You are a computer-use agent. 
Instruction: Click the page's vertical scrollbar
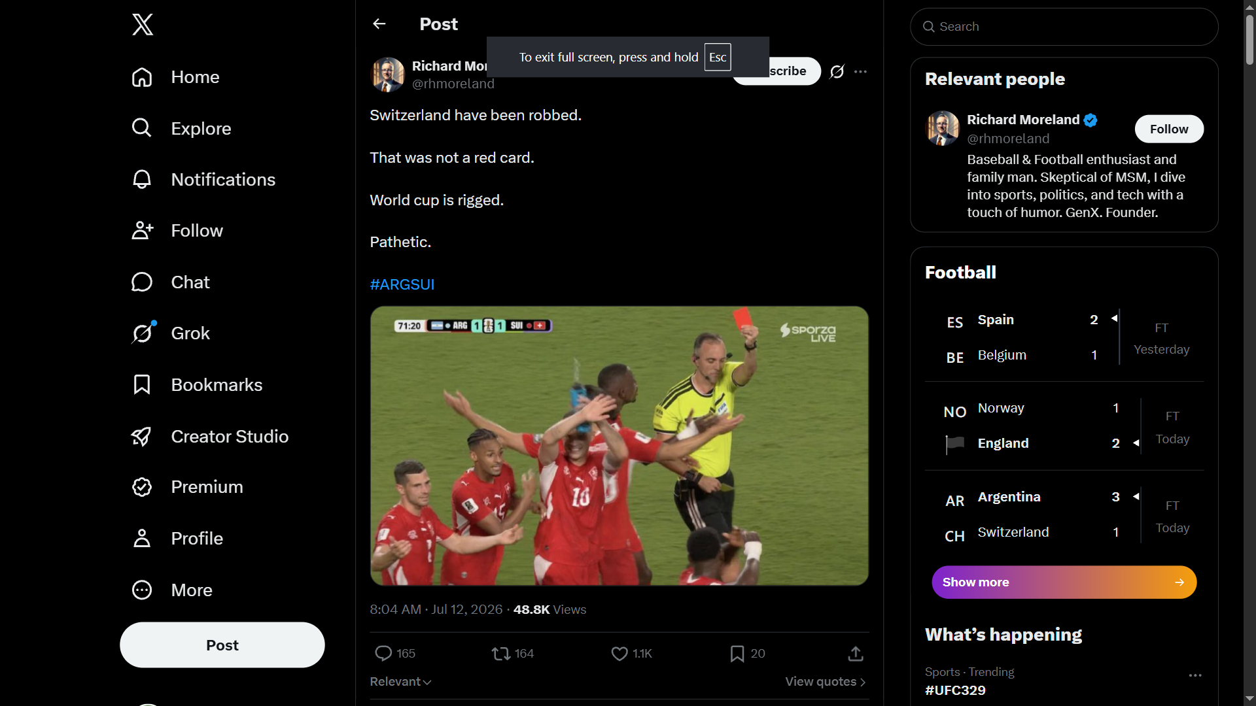[x=1249, y=353]
